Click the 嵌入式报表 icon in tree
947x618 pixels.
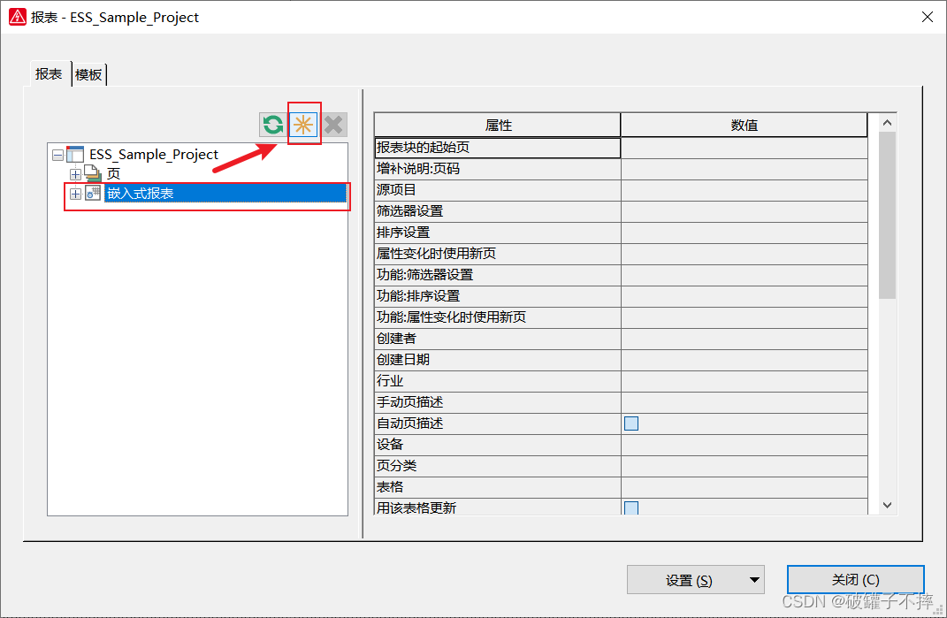(x=93, y=194)
